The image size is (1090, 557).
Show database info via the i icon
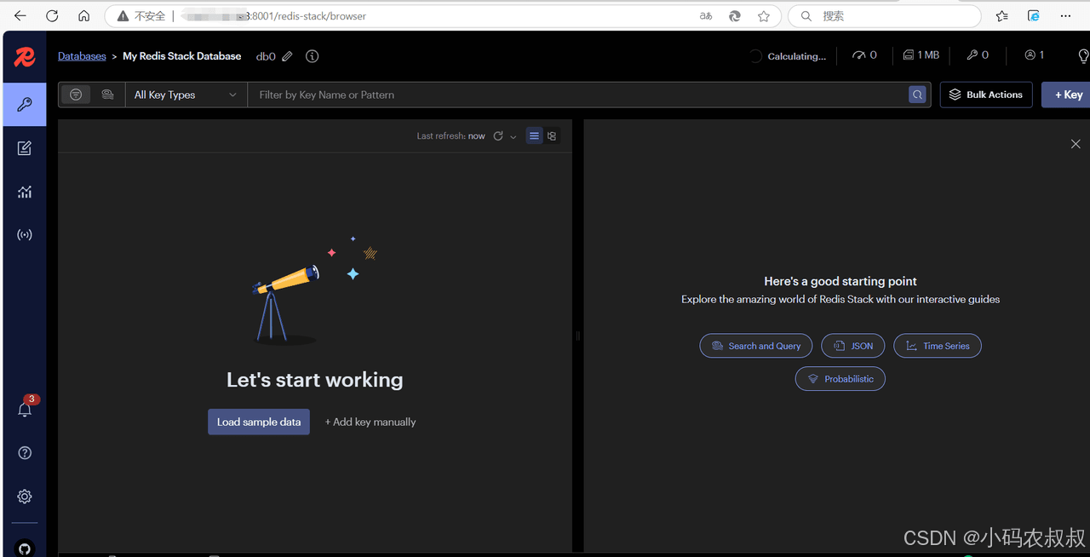[x=312, y=56]
